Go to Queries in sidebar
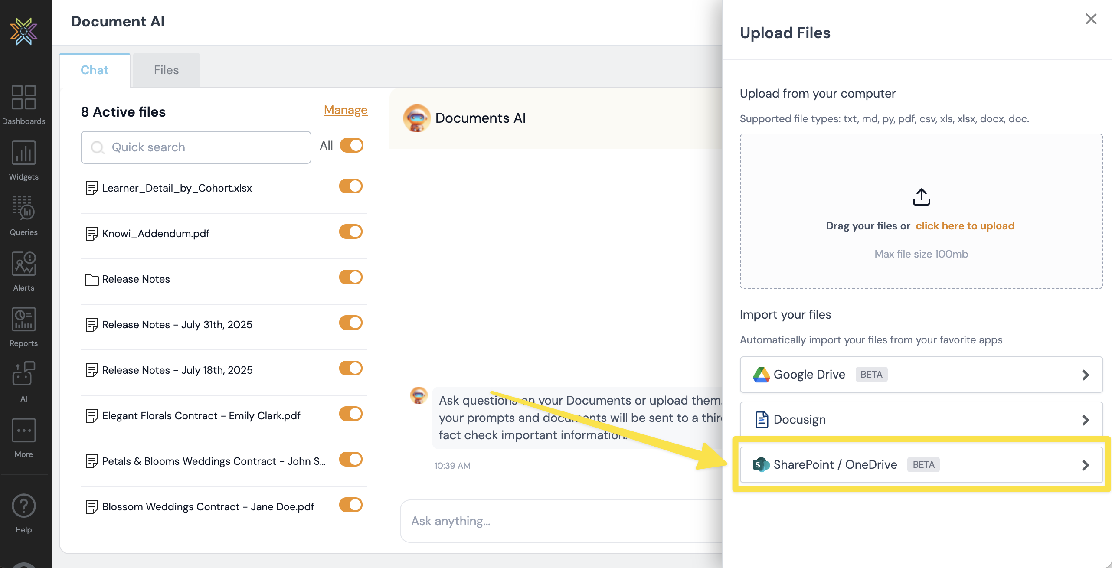The image size is (1112, 568). point(23,208)
